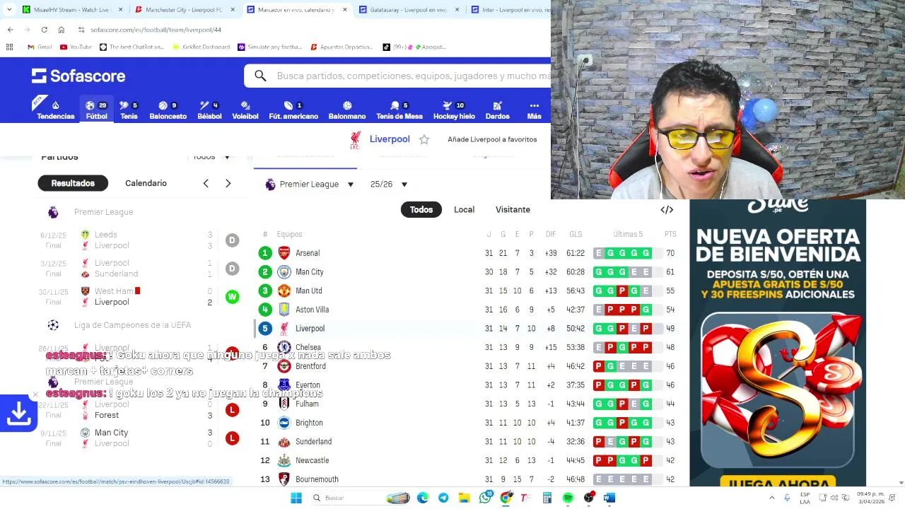Add Liverpool to favorites with star icon
Viewport: 905px width, 509px height.
[424, 139]
